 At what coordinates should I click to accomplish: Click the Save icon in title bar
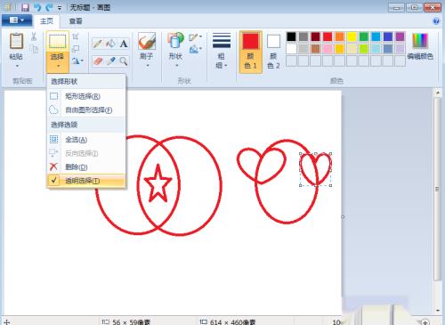tap(26, 7)
